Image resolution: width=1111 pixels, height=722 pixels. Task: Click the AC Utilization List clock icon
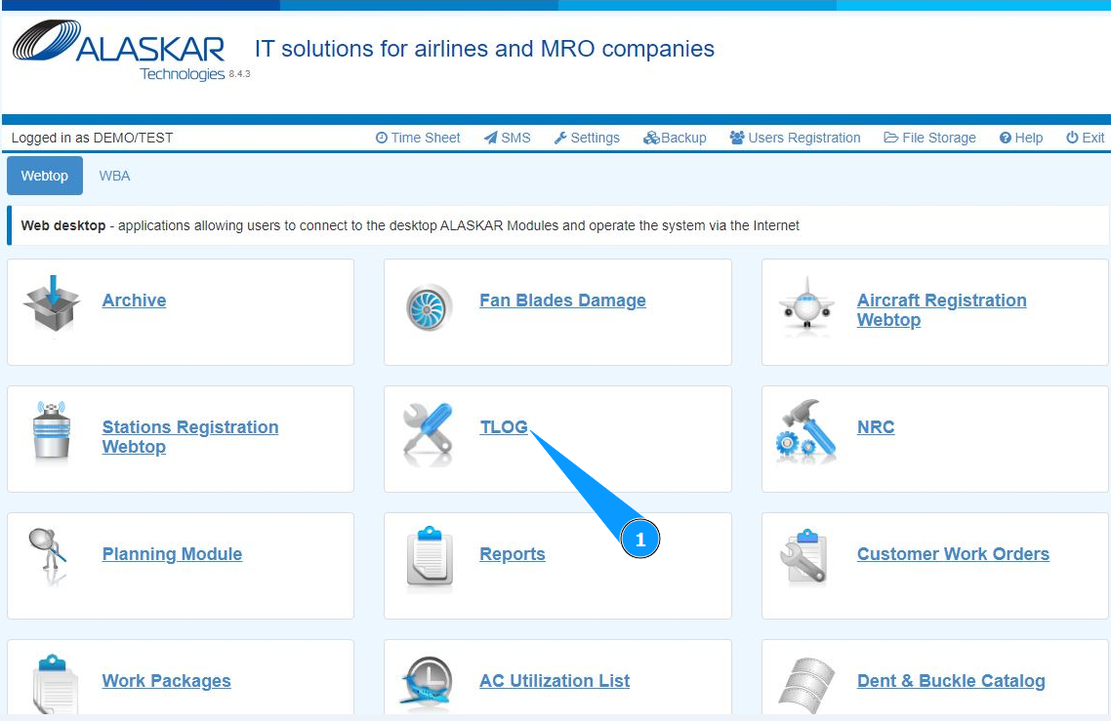[427, 681]
